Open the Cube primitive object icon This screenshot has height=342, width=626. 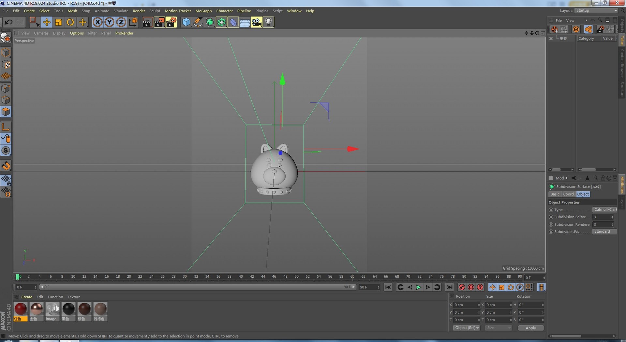(x=186, y=22)
